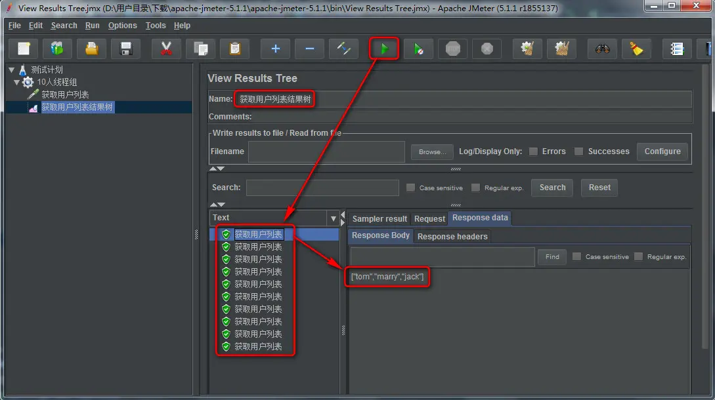Click the green shield of first result
The width and height of the screenshot is (715, 400).
(x=226, y=234)
